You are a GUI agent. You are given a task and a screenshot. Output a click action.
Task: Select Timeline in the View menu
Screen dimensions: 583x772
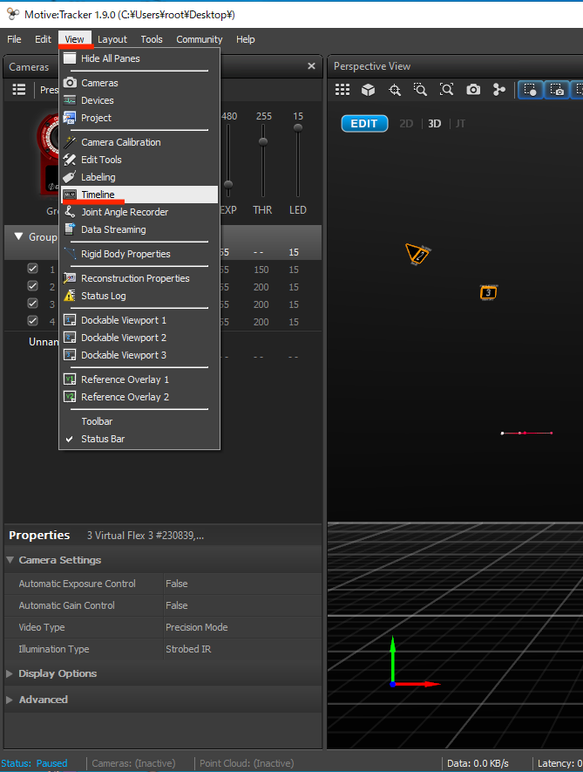tap(139, 195)
